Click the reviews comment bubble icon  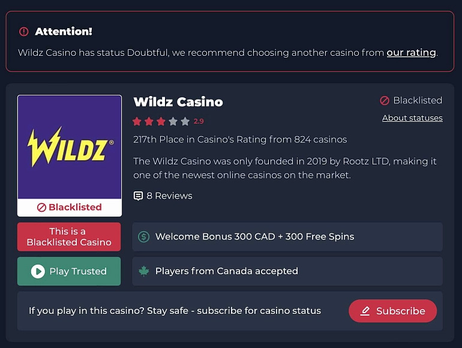coord(138,196)
